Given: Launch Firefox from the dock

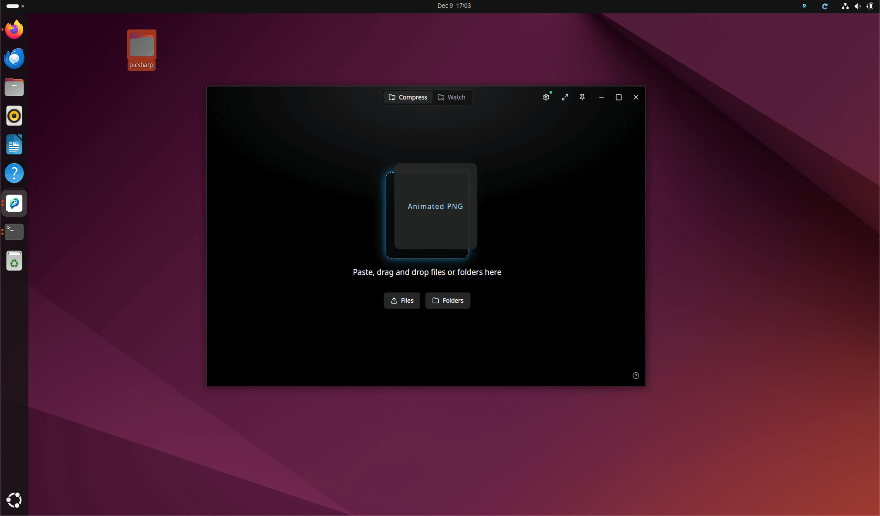Looking at the screenshot, I should tap(14, 30).
